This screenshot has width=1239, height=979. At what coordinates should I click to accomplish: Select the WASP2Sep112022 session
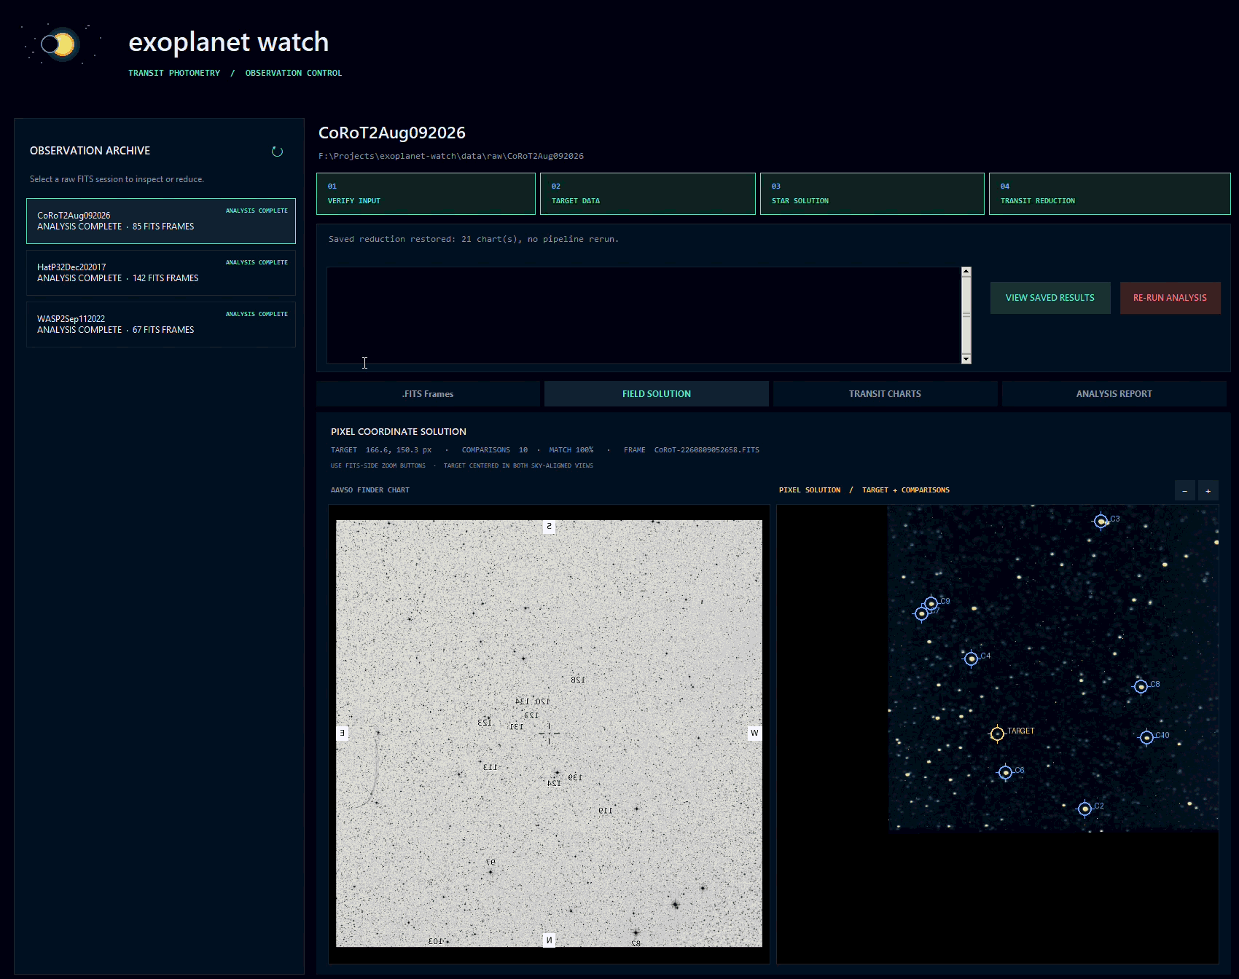(x=161, y=324)
